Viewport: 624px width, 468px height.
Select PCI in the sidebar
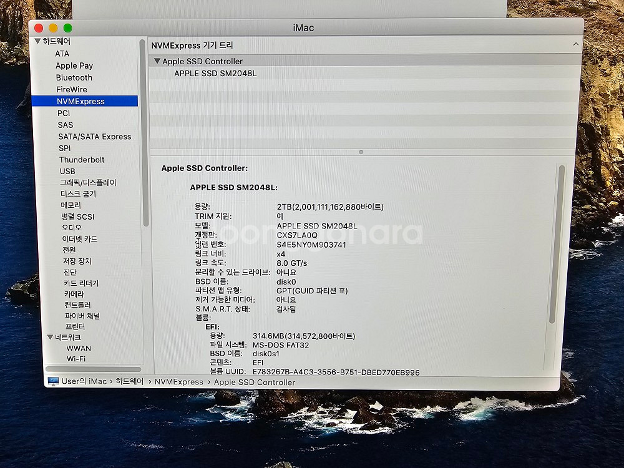click(x=64, y=113)
